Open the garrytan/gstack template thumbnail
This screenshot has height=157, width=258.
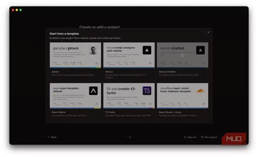75,55
